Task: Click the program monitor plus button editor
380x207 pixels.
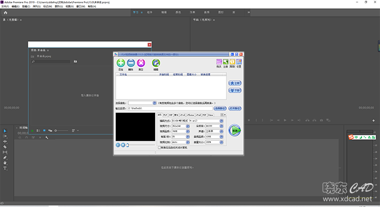Action: point(373,120)
